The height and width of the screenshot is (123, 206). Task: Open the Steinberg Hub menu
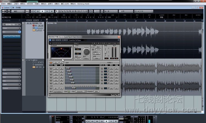tap(83, 4)
